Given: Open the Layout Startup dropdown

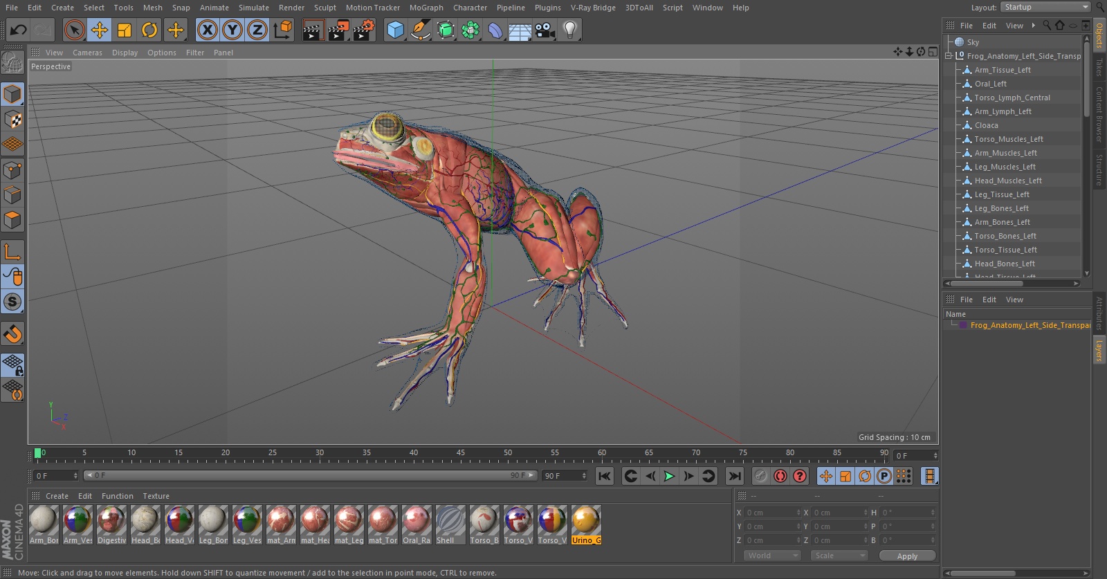Looking at the screenshot, I should click(x=1046, y=7).
